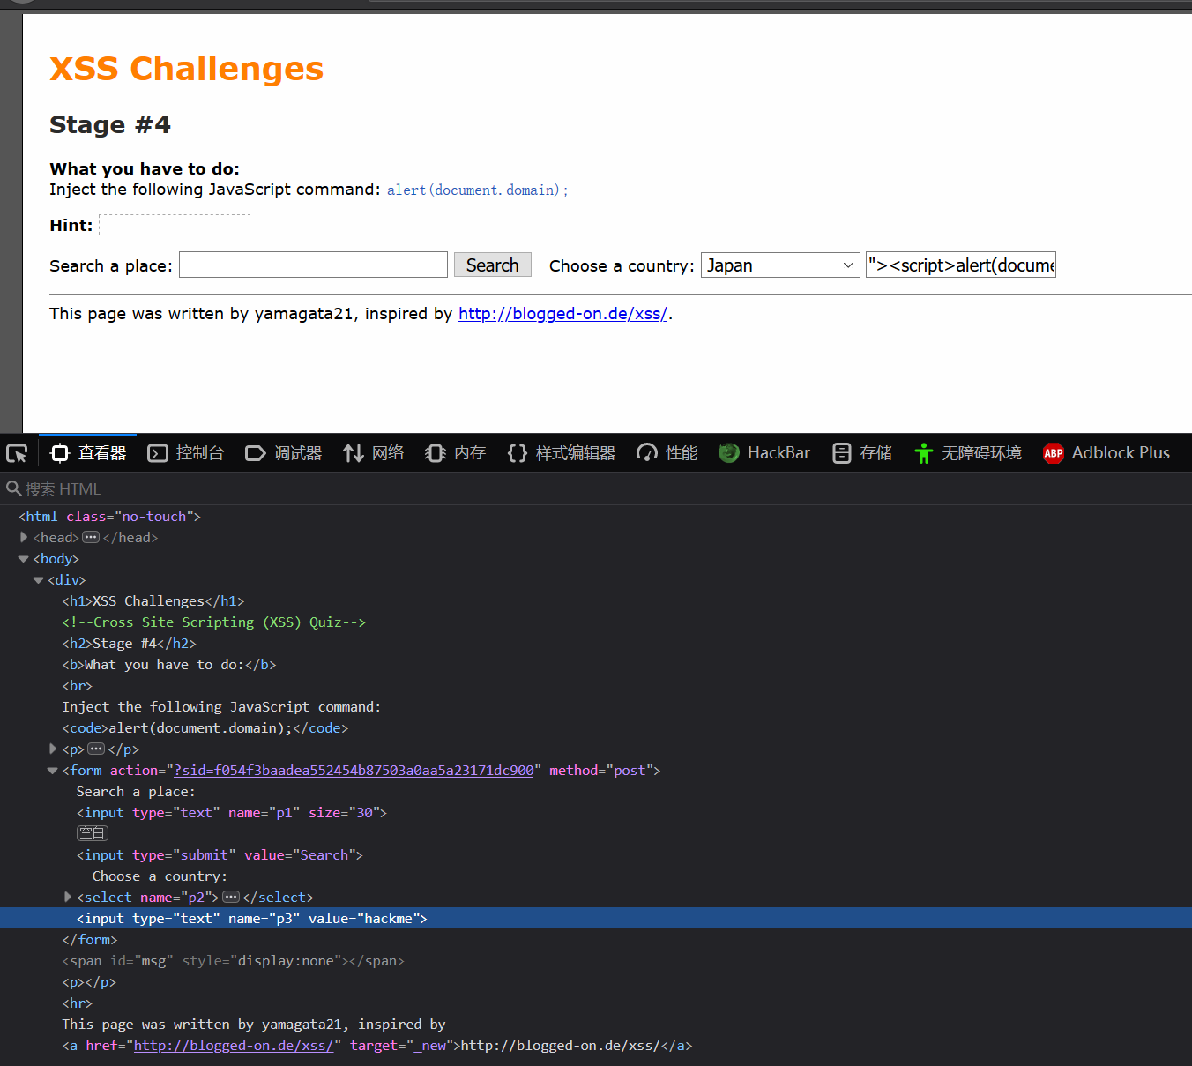This screenshot has width=1192, height=1066.
Task: Click the href blogged-on.de link in markup
Action: [234, 1045]
